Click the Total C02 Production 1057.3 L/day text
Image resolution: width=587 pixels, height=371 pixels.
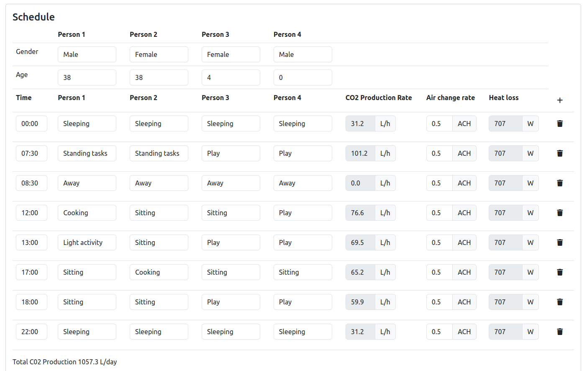pos(65,362)
